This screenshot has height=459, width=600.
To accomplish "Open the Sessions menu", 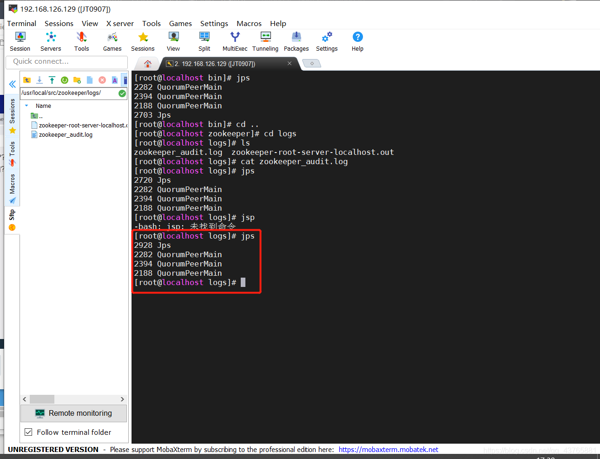I will (x=59, y=23).
